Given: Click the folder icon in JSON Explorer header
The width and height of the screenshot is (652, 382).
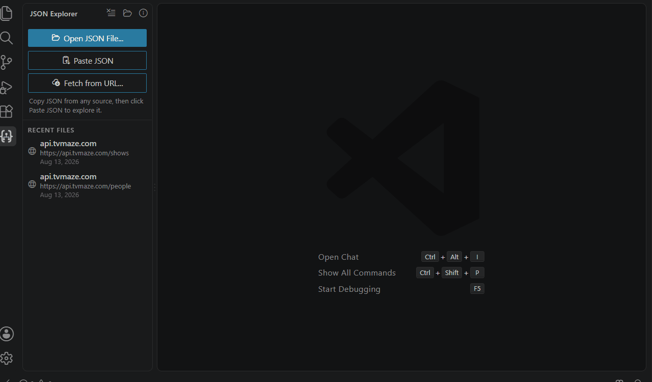Looking at the screenshot, I should 127,13.
